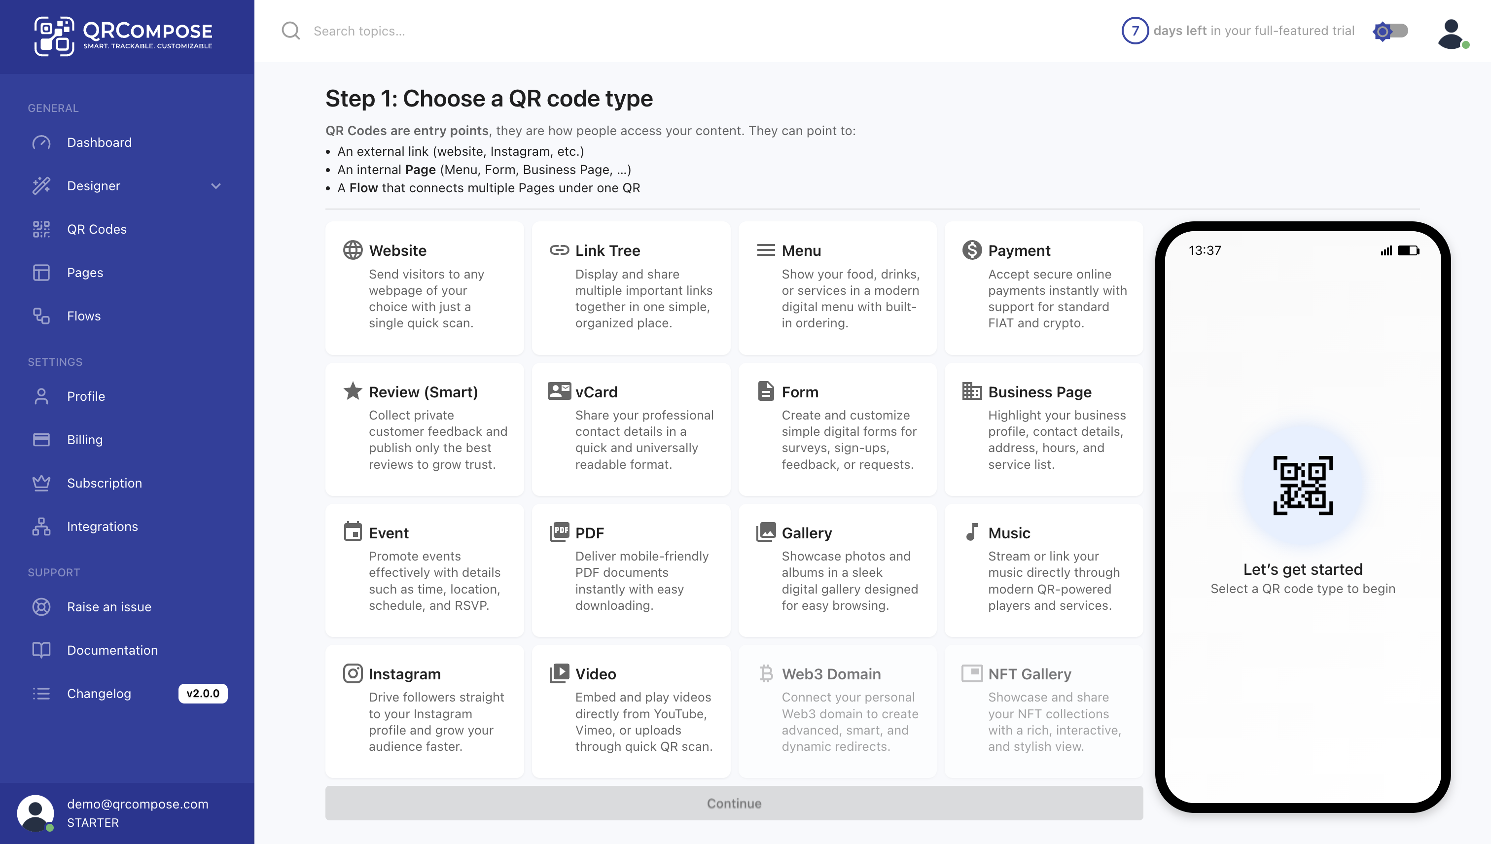This screenshot has height=844, width=1491.
Task: Open the Dashboard menu item
Action: point(99,142)
